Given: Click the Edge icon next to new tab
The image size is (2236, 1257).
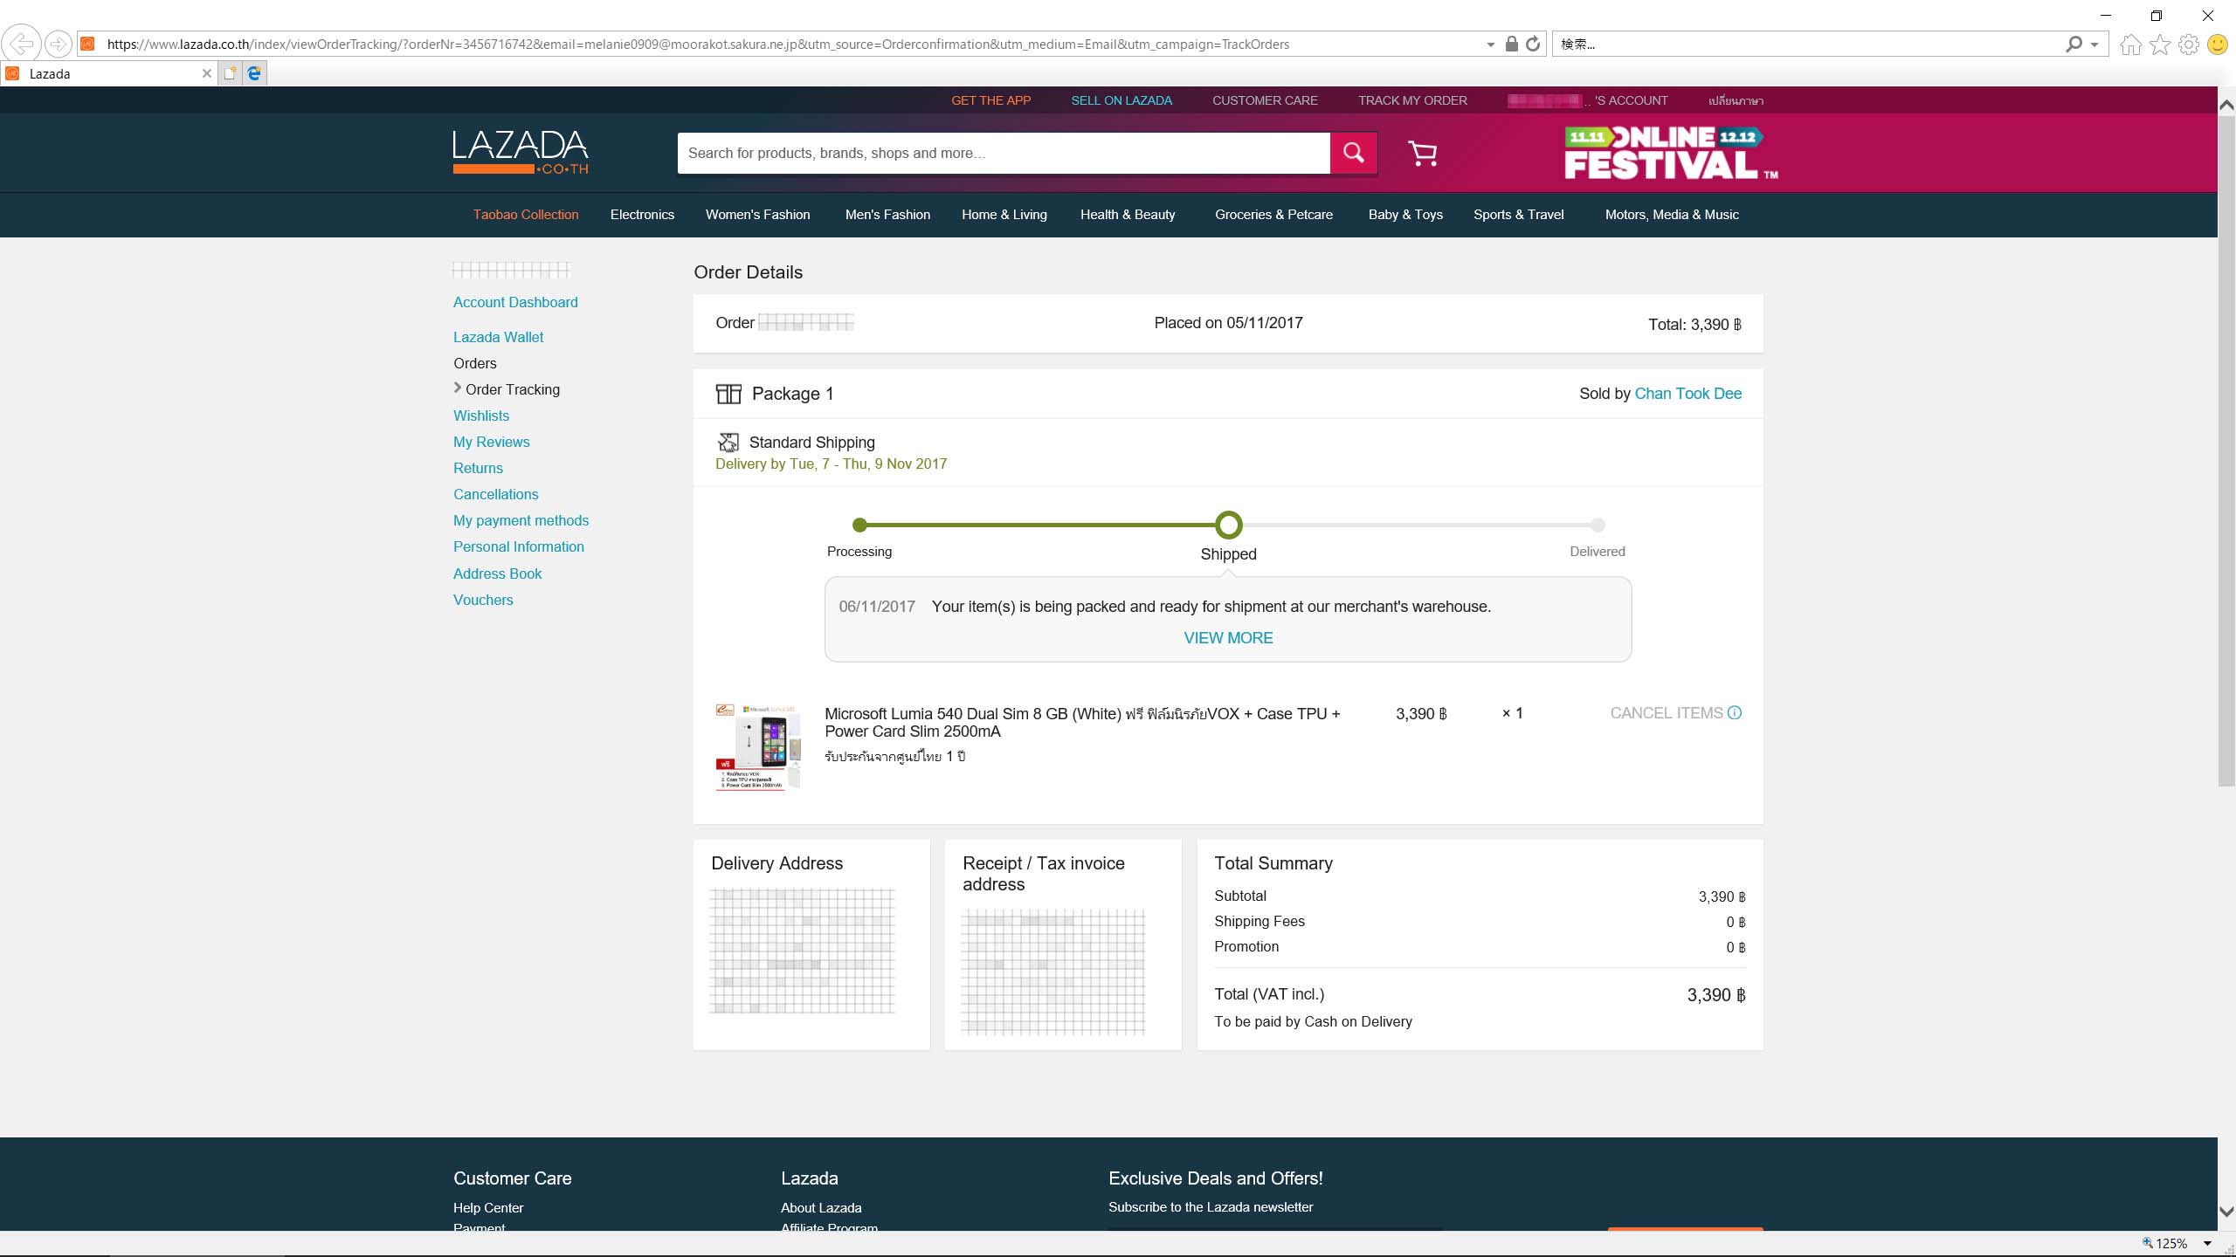Looking at the screenshot, I should click(254, 73).
